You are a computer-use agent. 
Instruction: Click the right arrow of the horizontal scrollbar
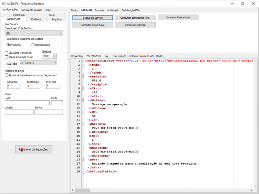point(251,190)
